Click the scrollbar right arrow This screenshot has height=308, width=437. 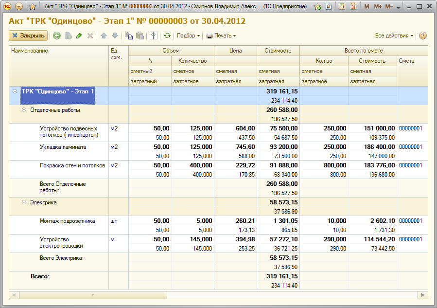point(423,295)
